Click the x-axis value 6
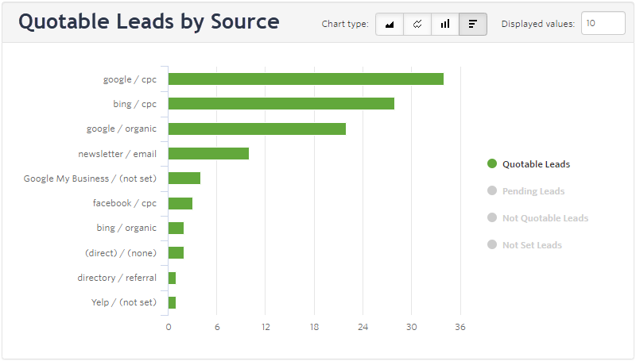Viewport: 636px width, 361px height. (217, 327)
